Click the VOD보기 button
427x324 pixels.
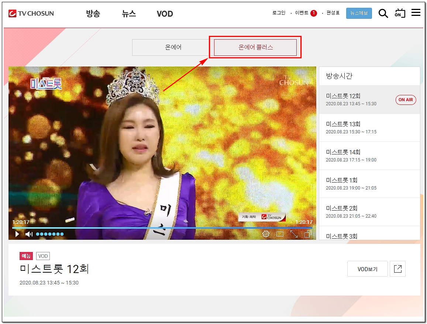coord(367,269)
